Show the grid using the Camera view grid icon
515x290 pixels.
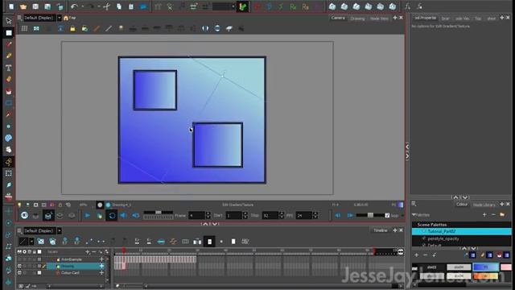click(25, 29)
